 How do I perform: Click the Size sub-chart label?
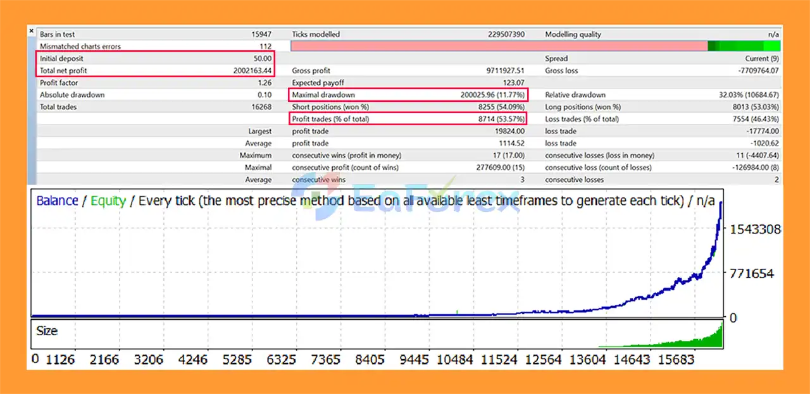(47, 331)
